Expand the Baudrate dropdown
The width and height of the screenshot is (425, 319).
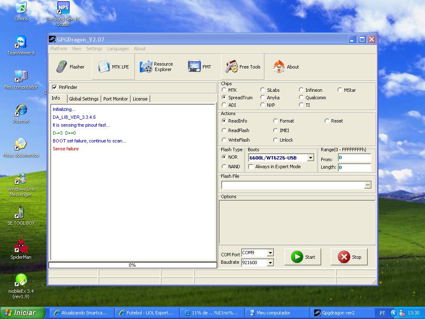(270, 263)
